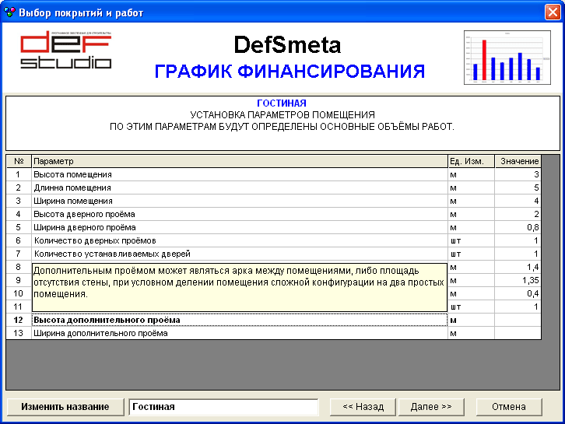This screenshot has width=565, height=424.
Task: Edit value 0,8 for Ширина дверного проёма
Action: (x=518, y=227)
